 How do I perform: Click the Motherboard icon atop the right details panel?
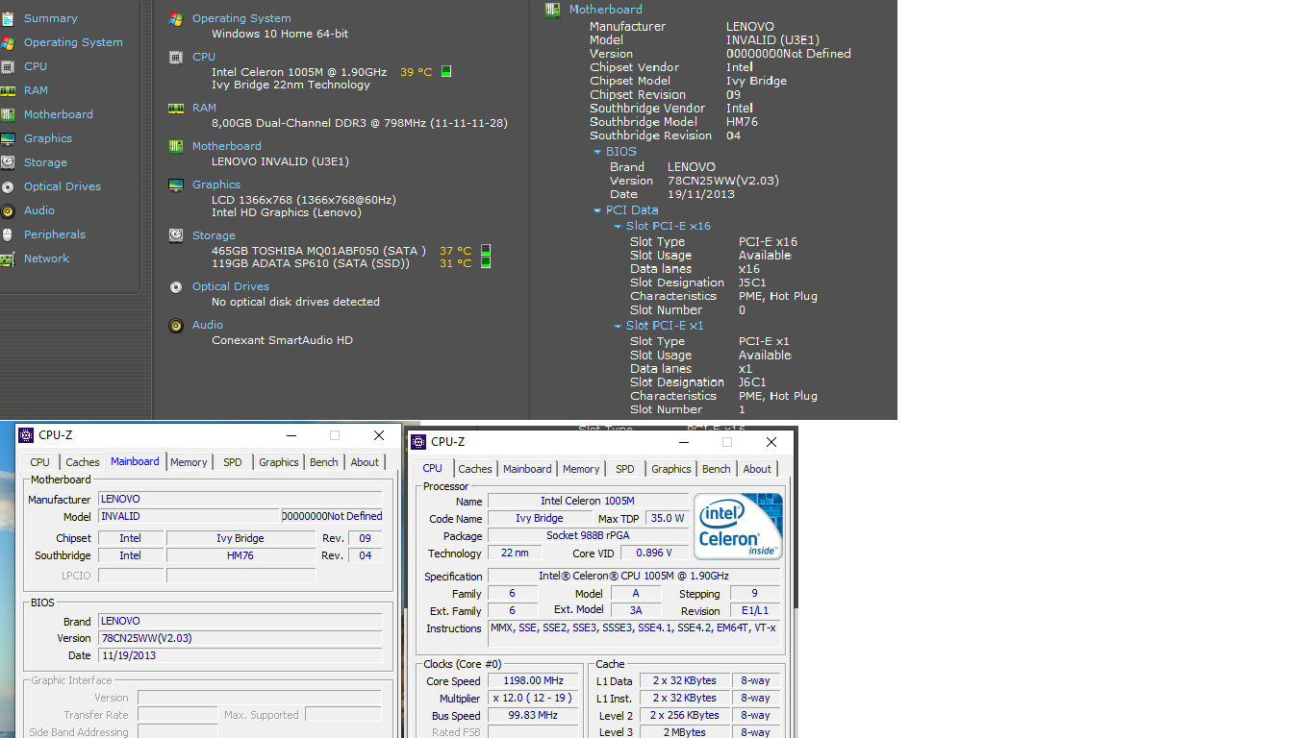coord(552,10)
